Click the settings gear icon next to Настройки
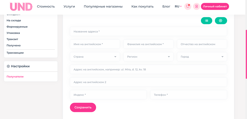Image resolution: width=247 pixels, height=119 pixels. [x=8, y=66]
